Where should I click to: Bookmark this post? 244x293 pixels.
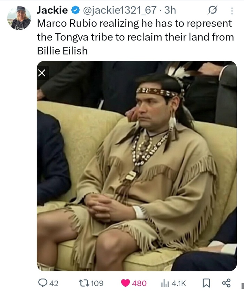(206, 283)
